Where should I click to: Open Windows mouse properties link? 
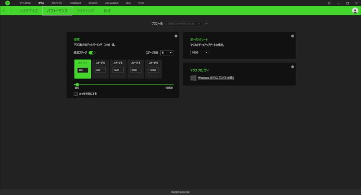coord(216,78)
